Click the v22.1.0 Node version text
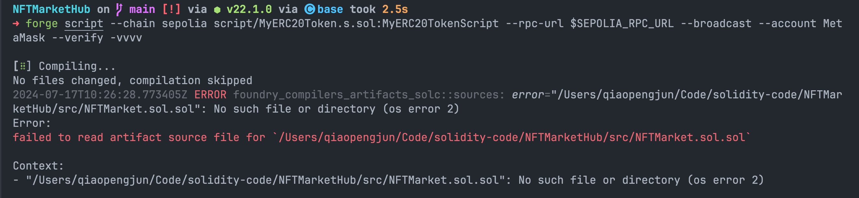859x198 pixels. pos(249,9)
